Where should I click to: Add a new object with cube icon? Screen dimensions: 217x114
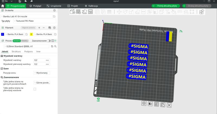[x=72, y=12]
